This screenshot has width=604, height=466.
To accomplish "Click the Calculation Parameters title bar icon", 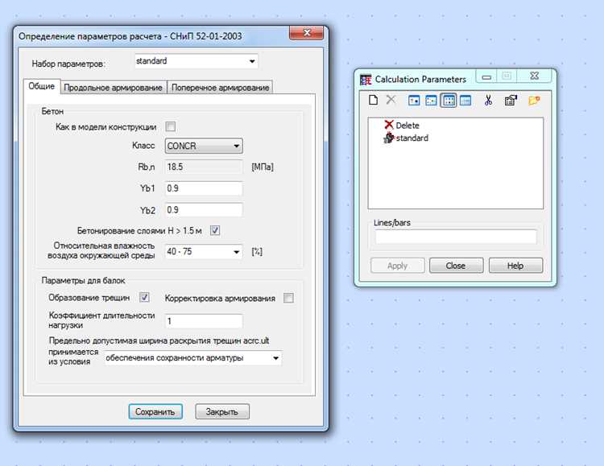I will coord(366,80).
